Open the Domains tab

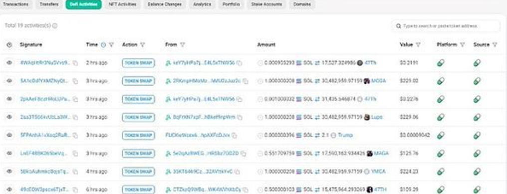click(302, 4)
